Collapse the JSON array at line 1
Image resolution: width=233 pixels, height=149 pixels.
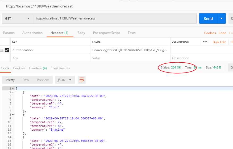(x=13, y=88)
